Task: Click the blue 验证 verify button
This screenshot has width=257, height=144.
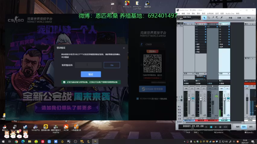Action: [91, 74]
